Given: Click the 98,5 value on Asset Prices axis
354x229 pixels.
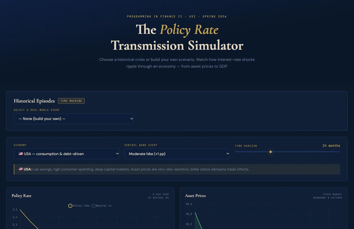Looking at the screenshot, I should [189, 224].
